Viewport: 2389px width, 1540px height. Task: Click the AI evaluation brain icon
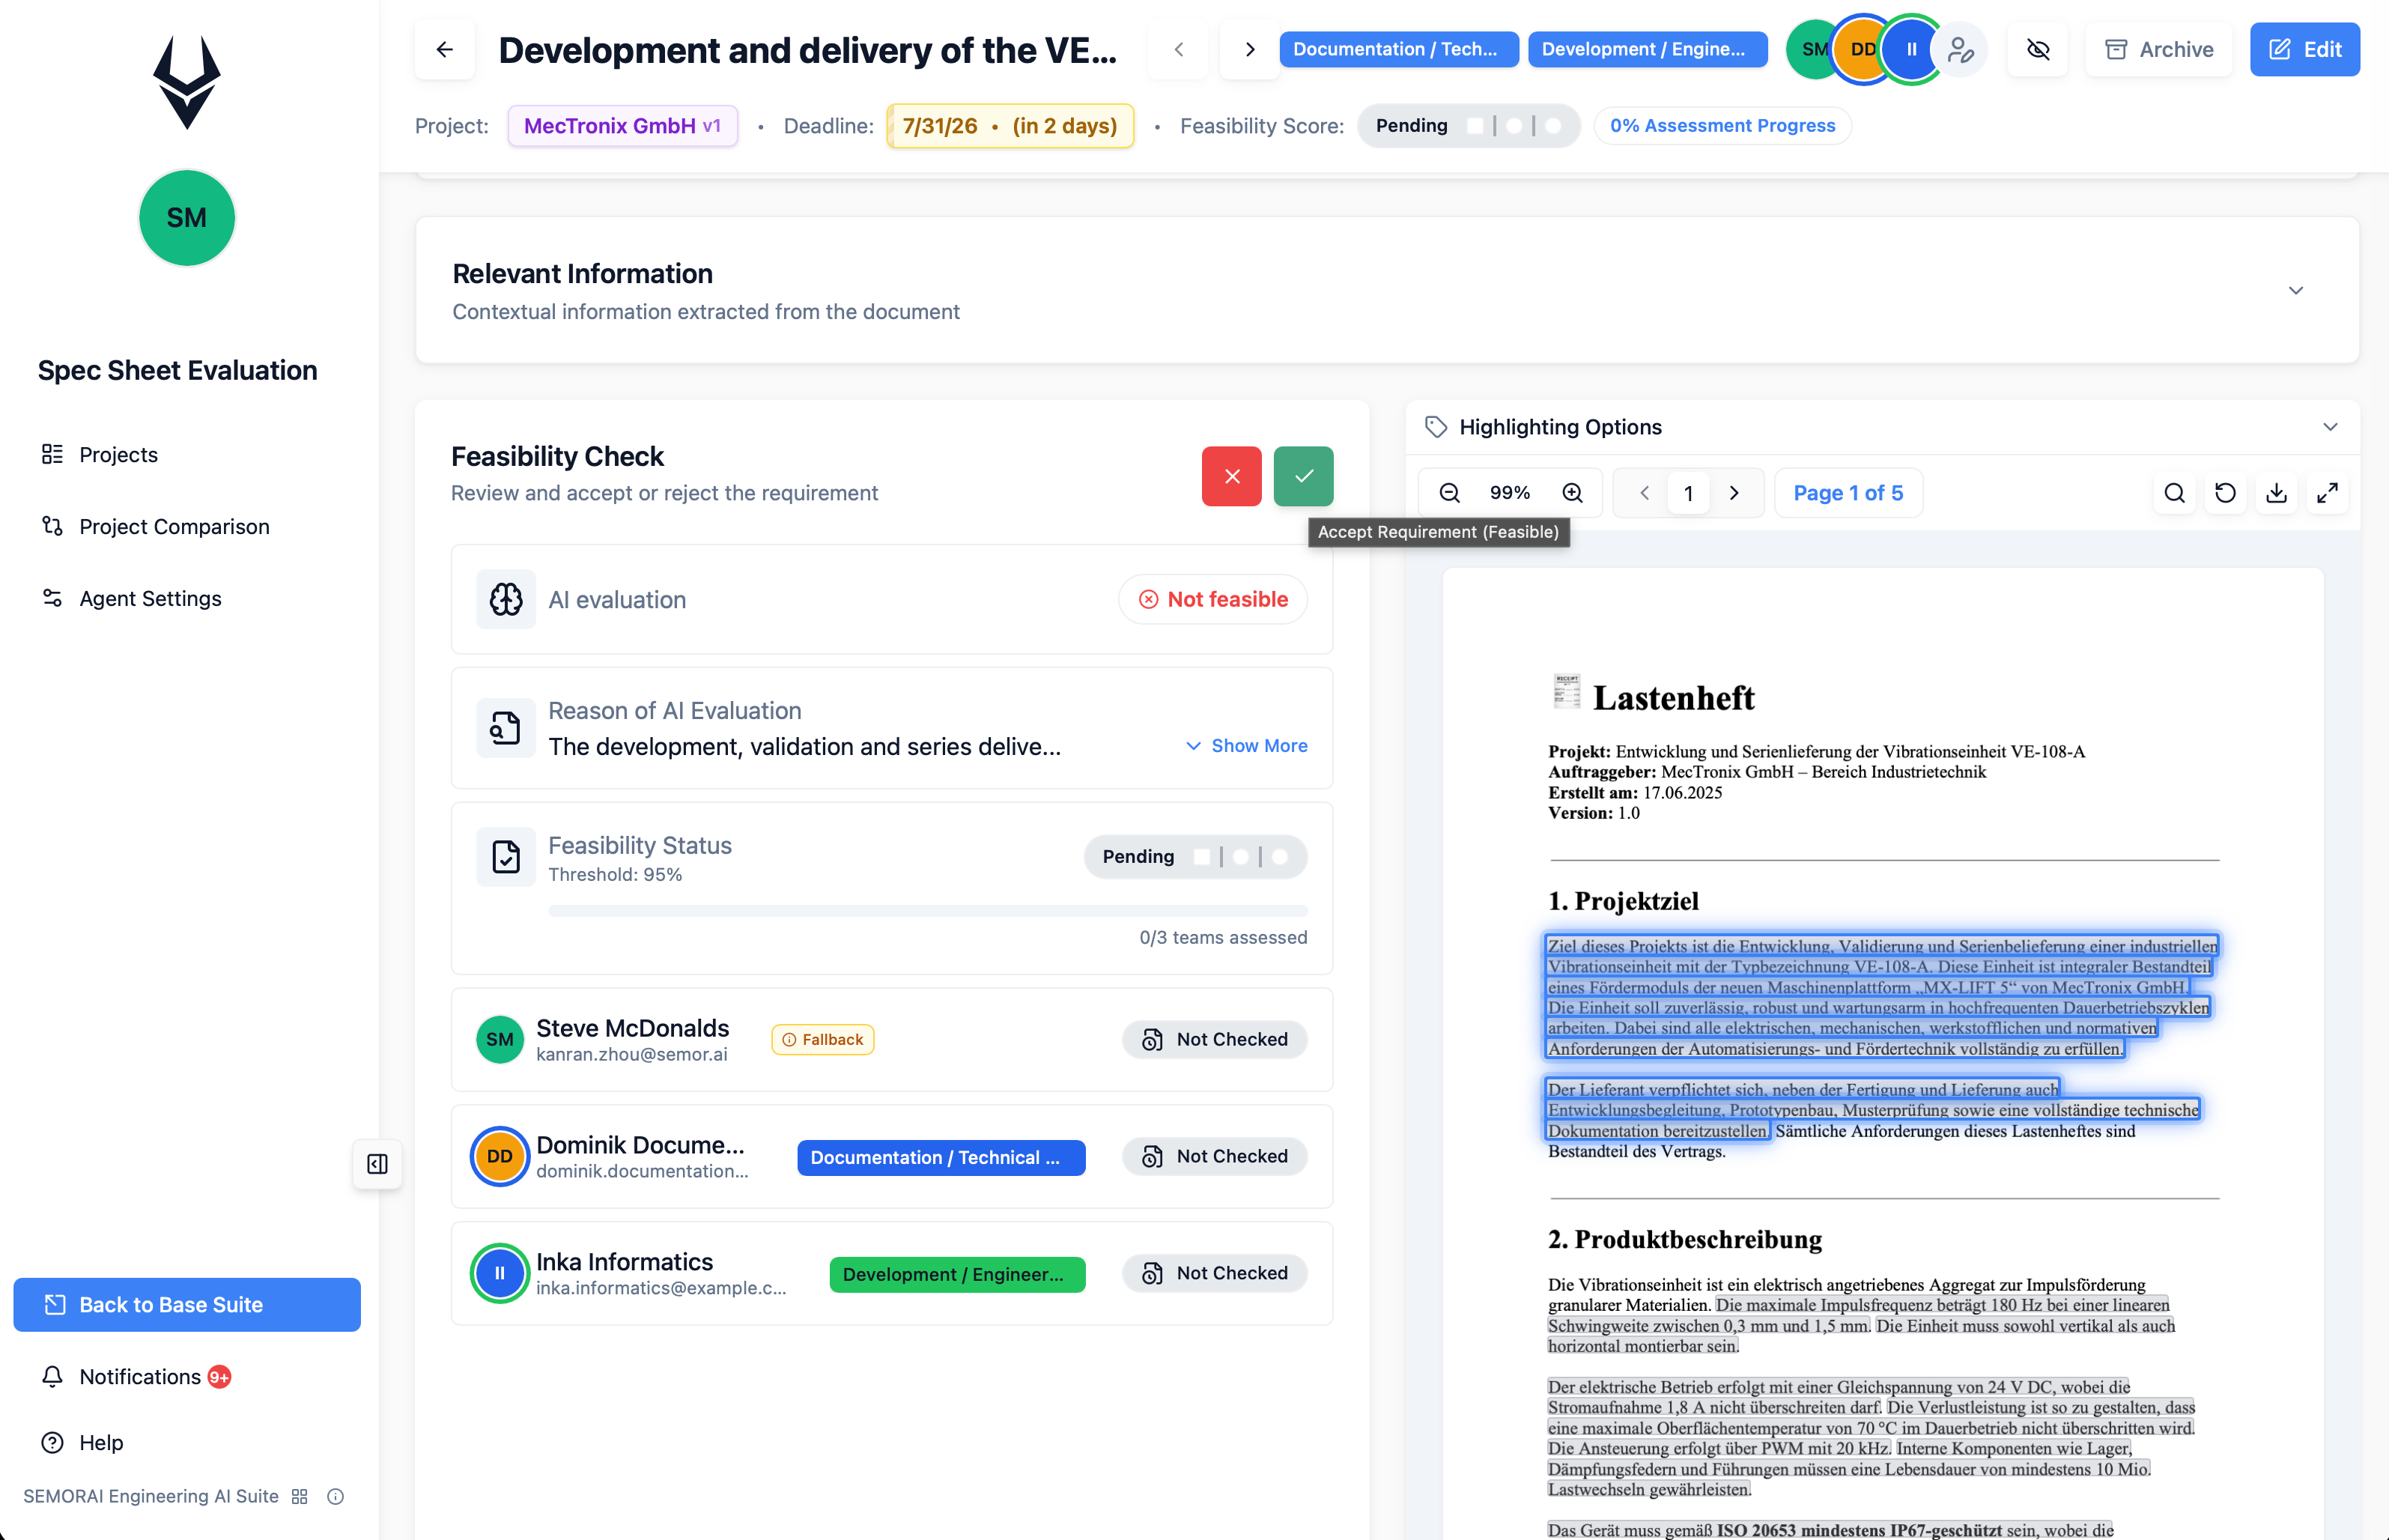coord(506,599)
